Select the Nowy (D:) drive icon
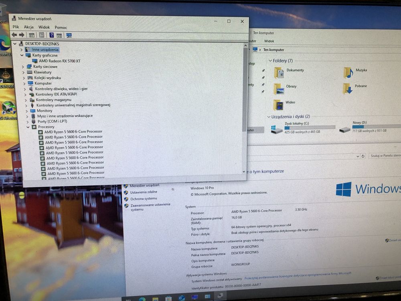 [x=345, y=130]
